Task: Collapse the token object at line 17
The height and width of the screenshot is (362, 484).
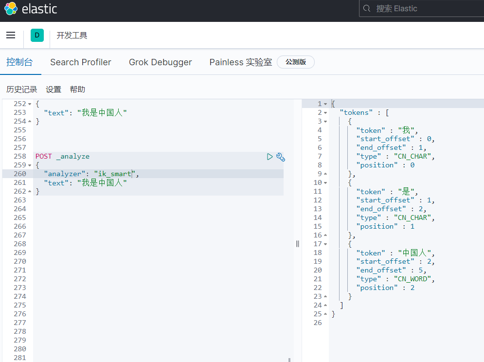Action: (x=325, y=244)
